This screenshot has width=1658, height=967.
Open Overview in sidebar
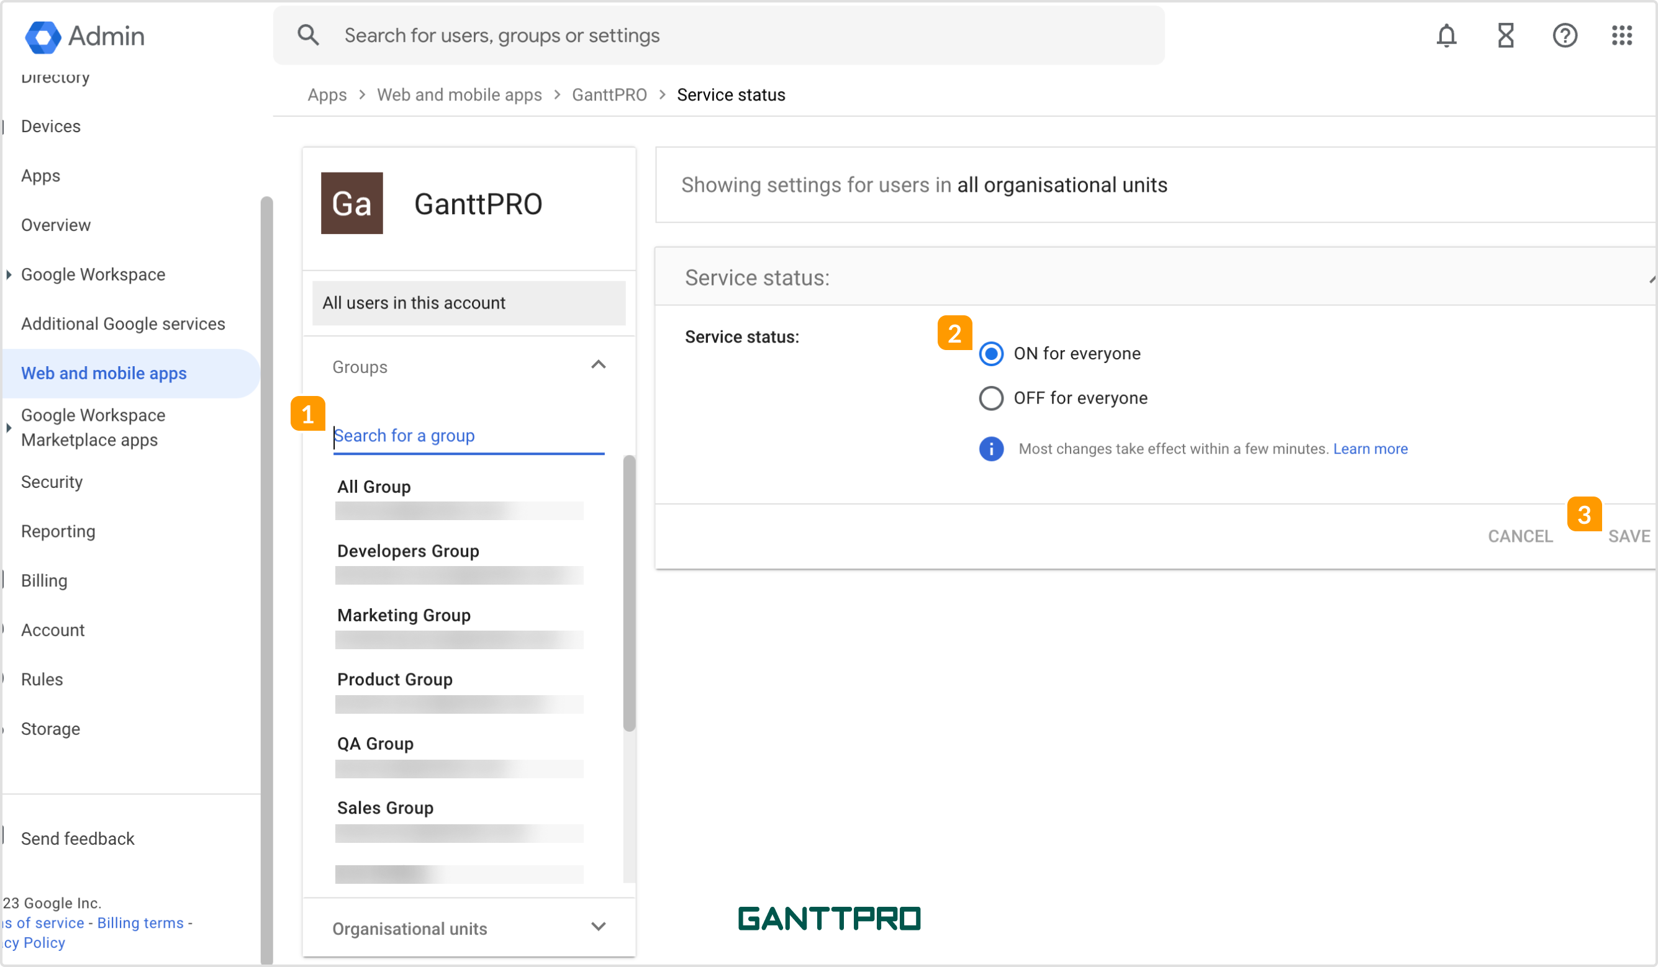[56, 225]
